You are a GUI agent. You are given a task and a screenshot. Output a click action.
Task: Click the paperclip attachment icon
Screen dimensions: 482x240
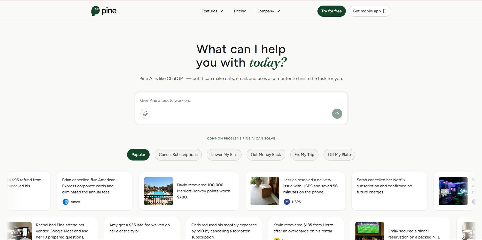point(145,114)
